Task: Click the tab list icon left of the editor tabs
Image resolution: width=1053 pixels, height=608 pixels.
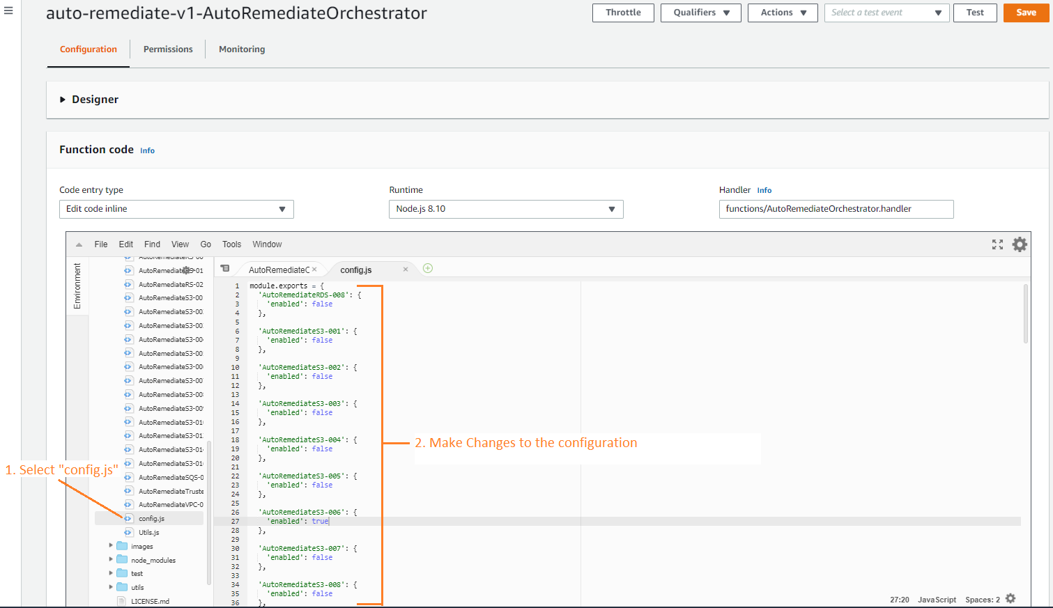Action: 224,268
